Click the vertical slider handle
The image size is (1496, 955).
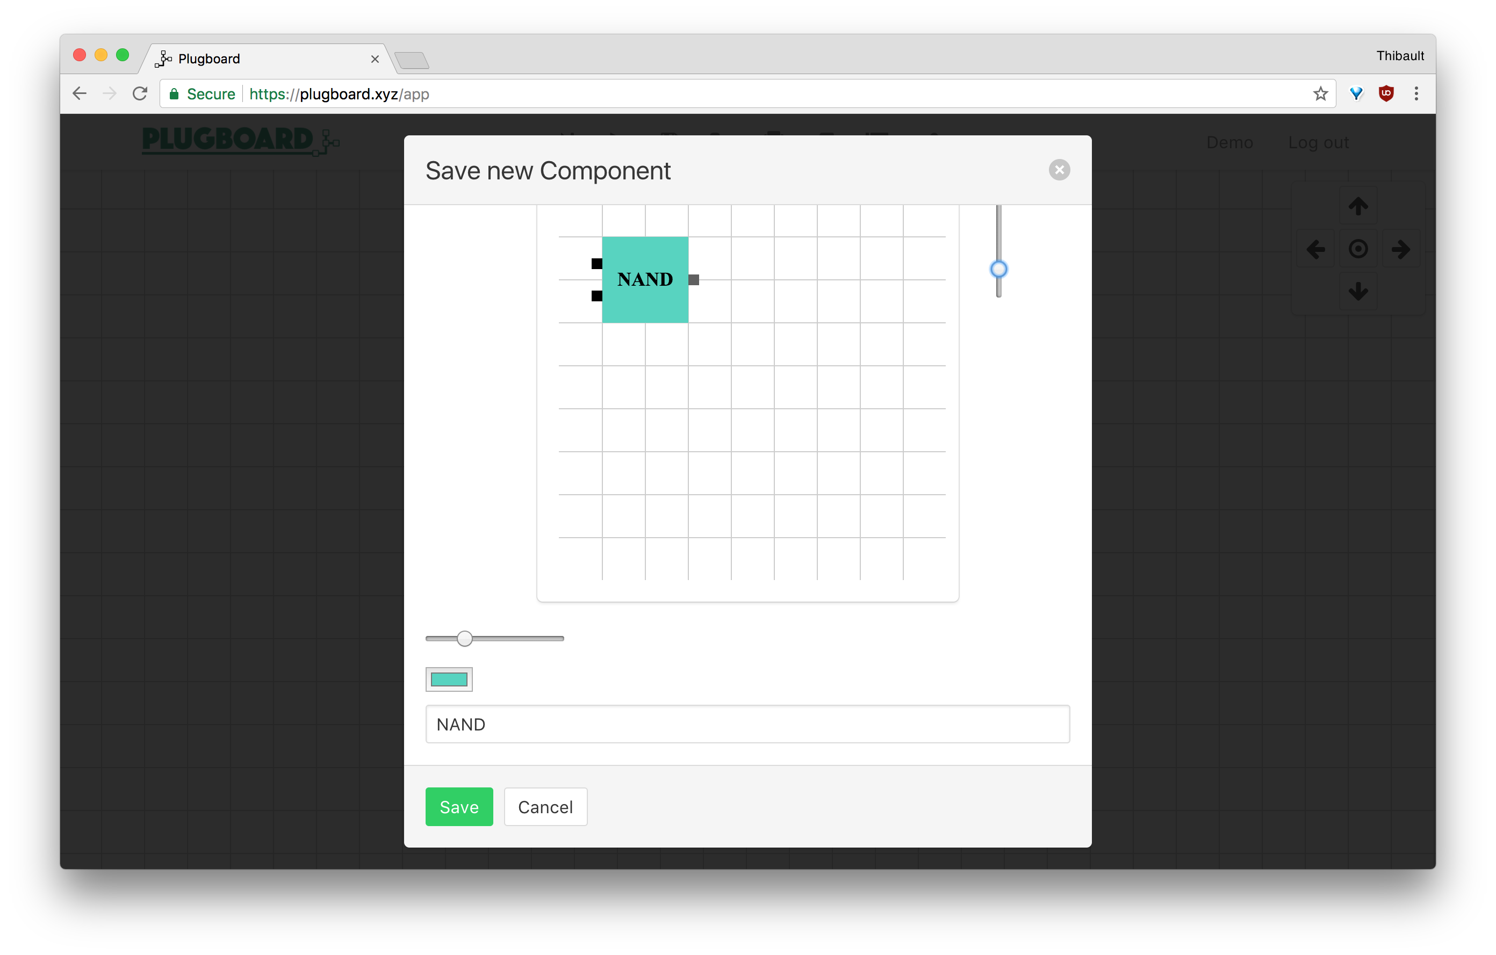coord(998,270)
